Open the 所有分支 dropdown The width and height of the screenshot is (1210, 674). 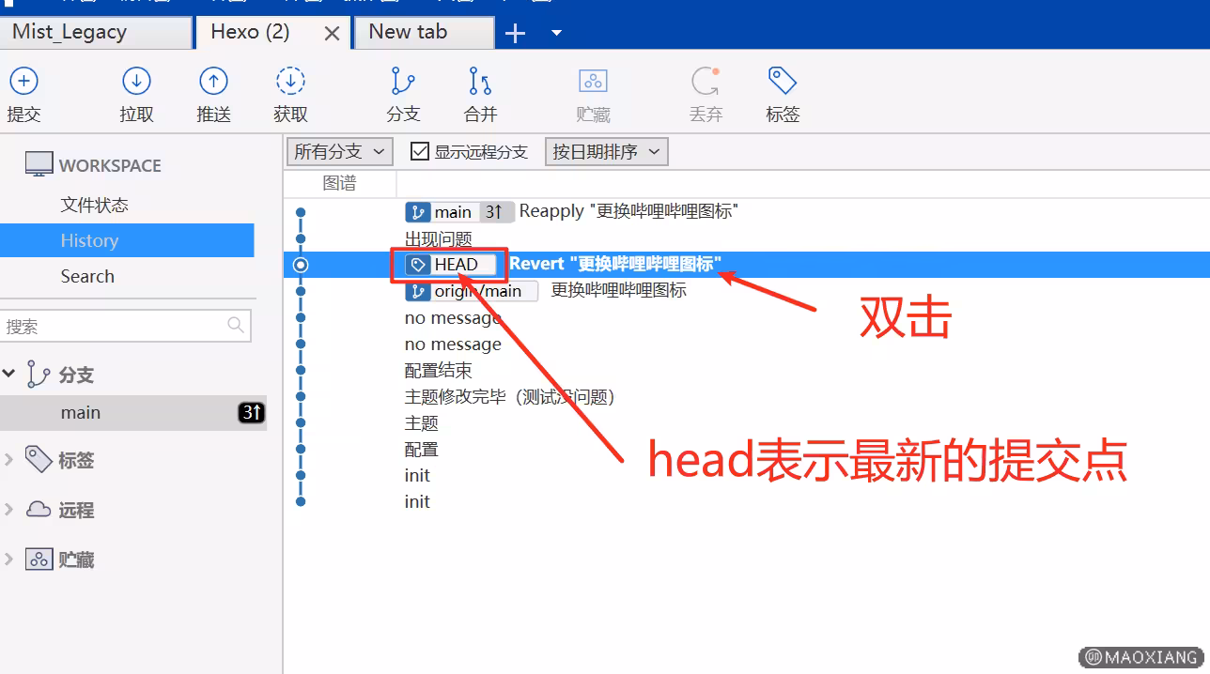[339, 151]
